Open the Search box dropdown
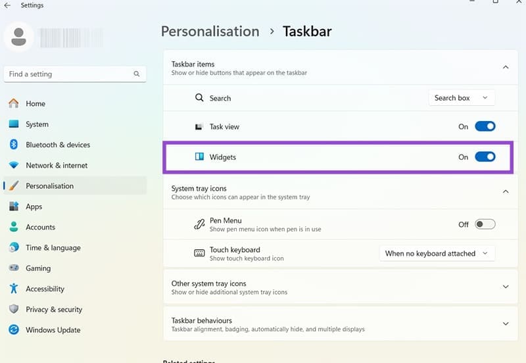The width and height of the screenshot is (526, 363). [x=462, y=97]
